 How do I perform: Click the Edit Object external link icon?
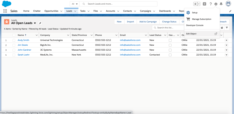point(216,34)
